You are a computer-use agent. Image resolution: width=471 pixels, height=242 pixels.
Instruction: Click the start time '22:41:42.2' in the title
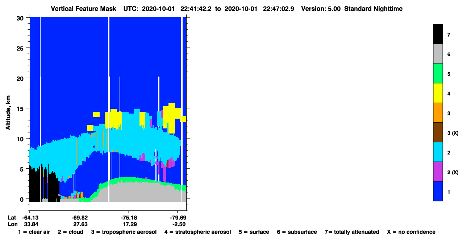click(x=196, y=9)
